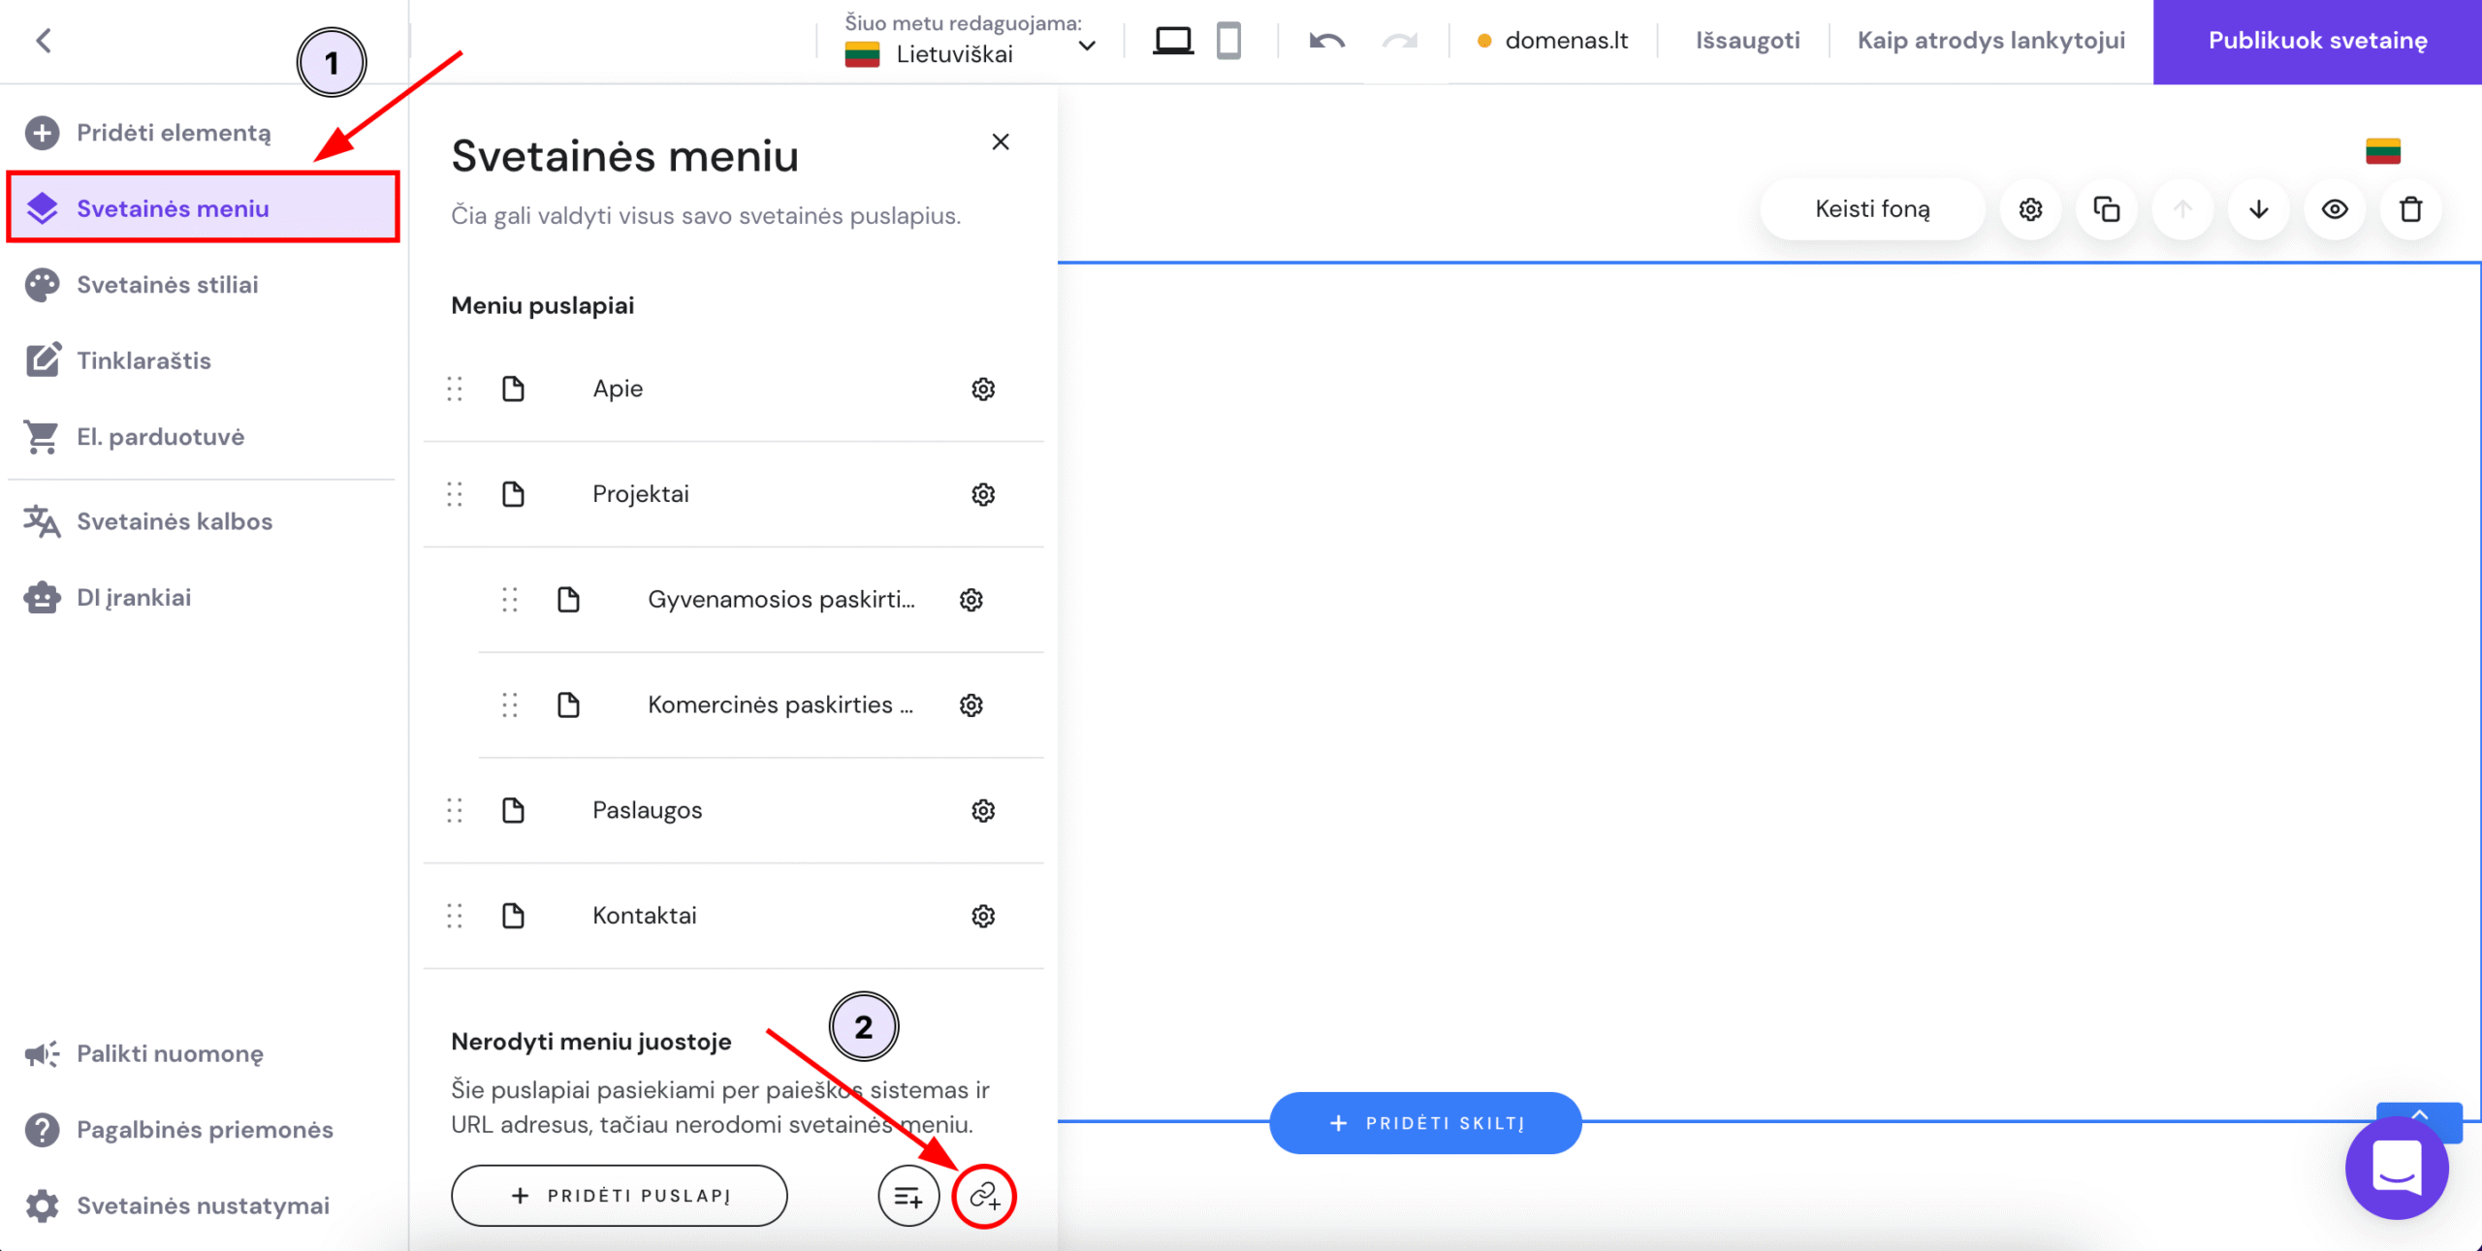Open settings gear for the Kontaktai page
This screenshot has width=2482, height=1251.
pos(983,915)
